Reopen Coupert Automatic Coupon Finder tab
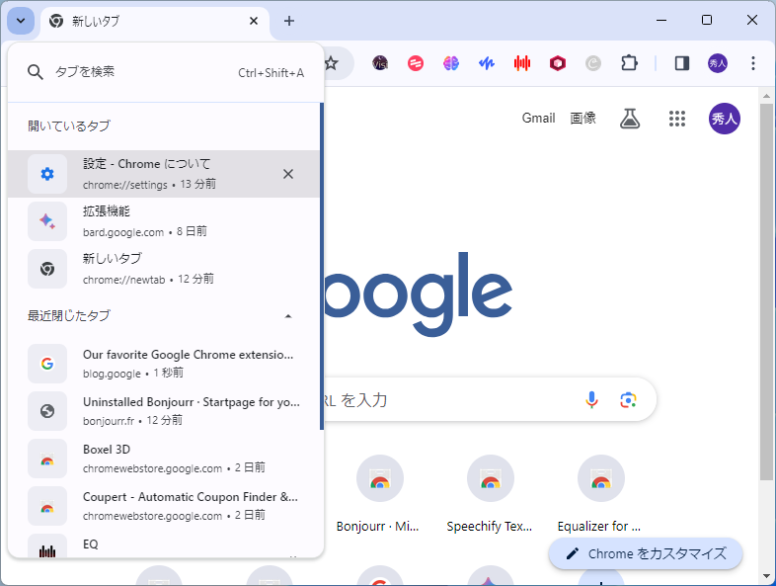The width and height of the screenshot is (776, 586). tap(164, 506)
